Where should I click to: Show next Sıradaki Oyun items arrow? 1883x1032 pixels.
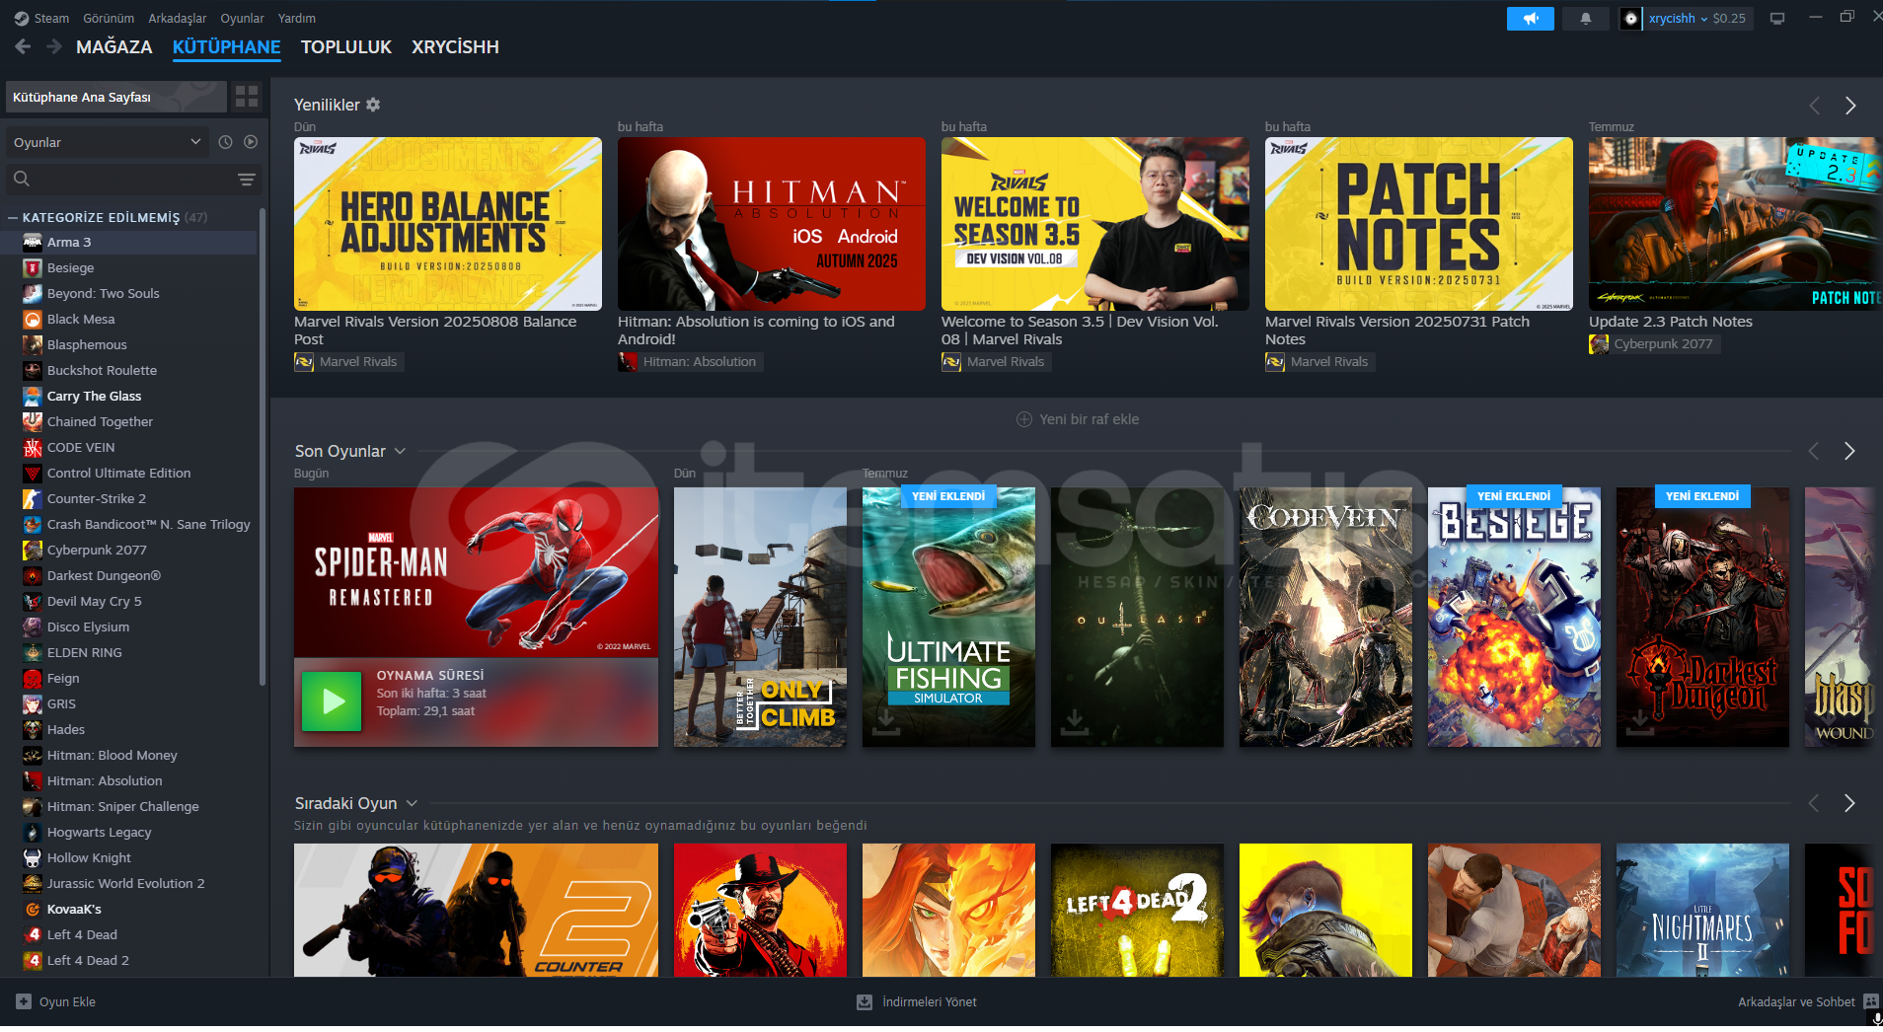pyautogui.click(x=1849, y=803)
